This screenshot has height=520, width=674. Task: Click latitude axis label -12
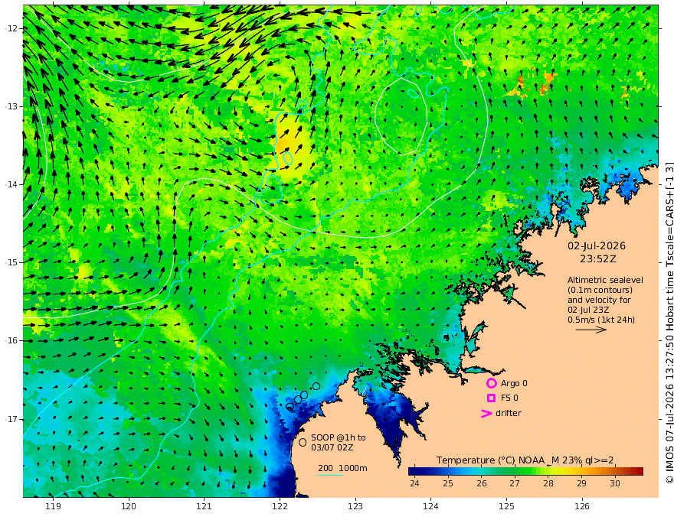point(11,28)
